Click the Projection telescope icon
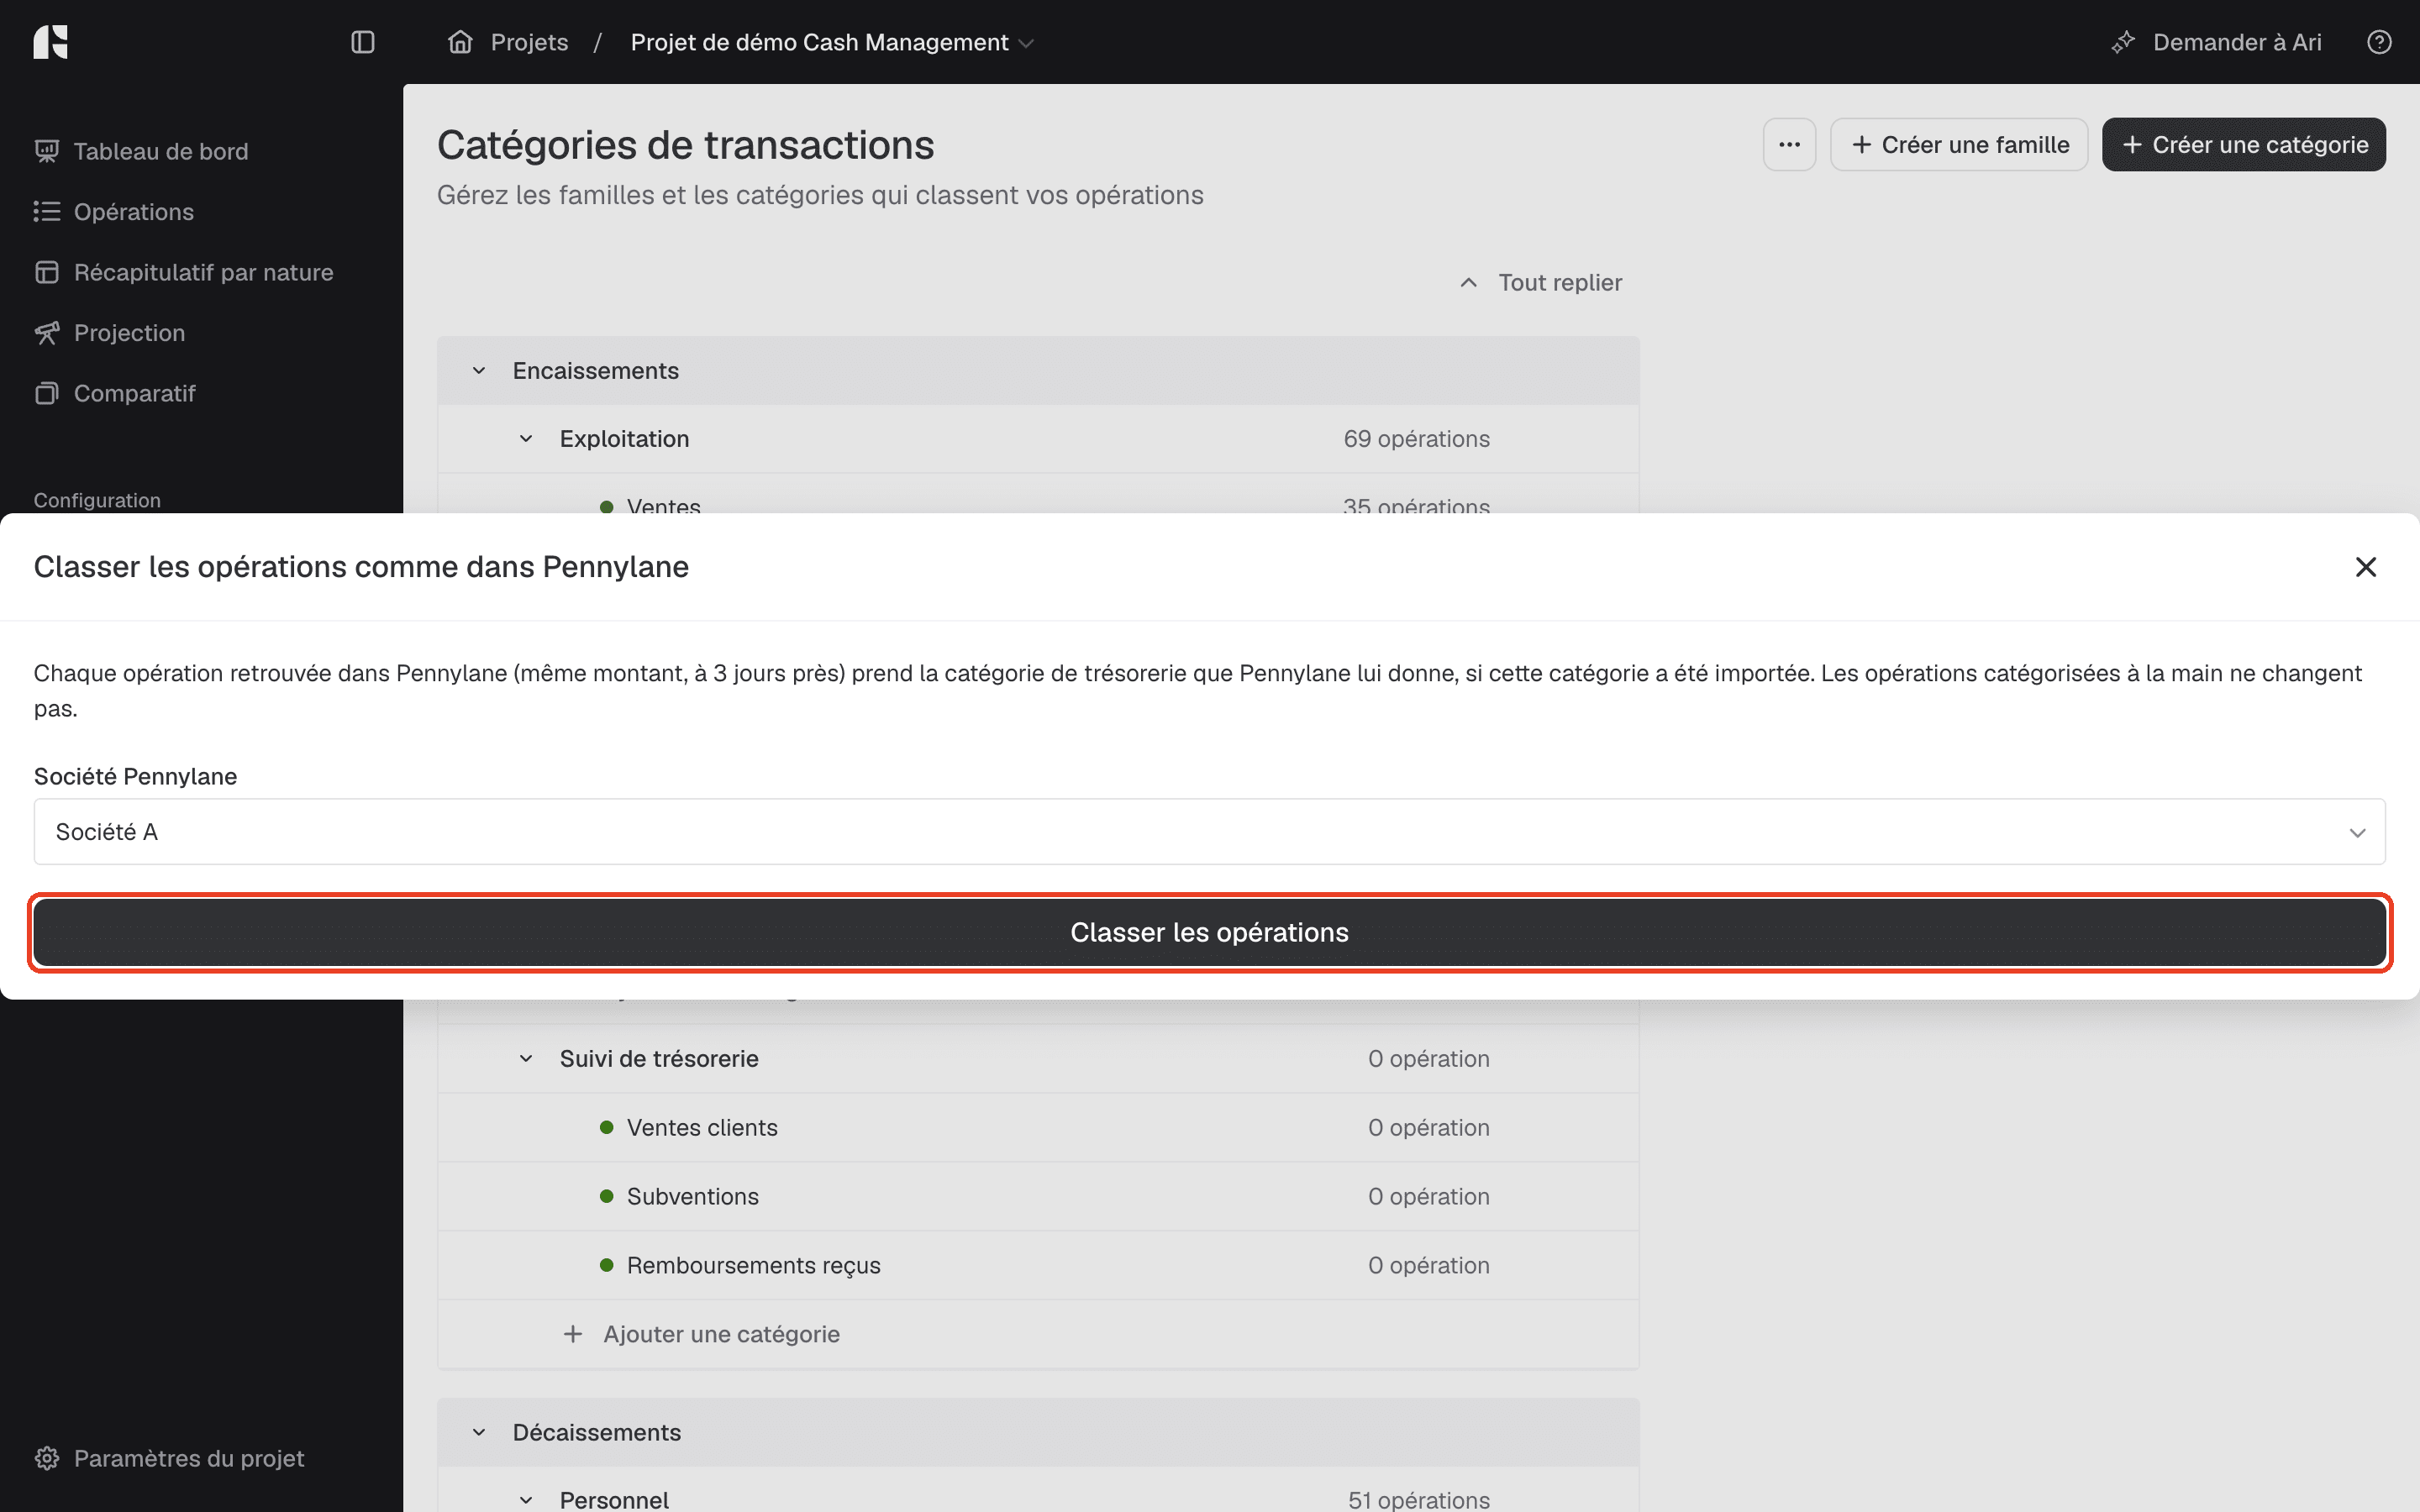 (47, 333)
